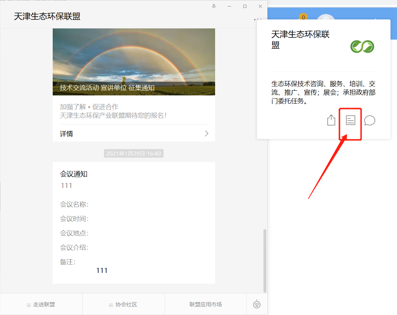The image size is (397, 315).
Task: Click the vertical scrollbar of the chat
Action: pos(265,261)
